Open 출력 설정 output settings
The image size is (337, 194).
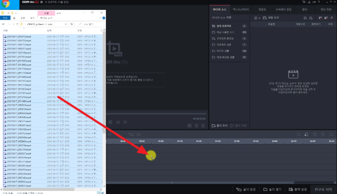coord(298,189)
